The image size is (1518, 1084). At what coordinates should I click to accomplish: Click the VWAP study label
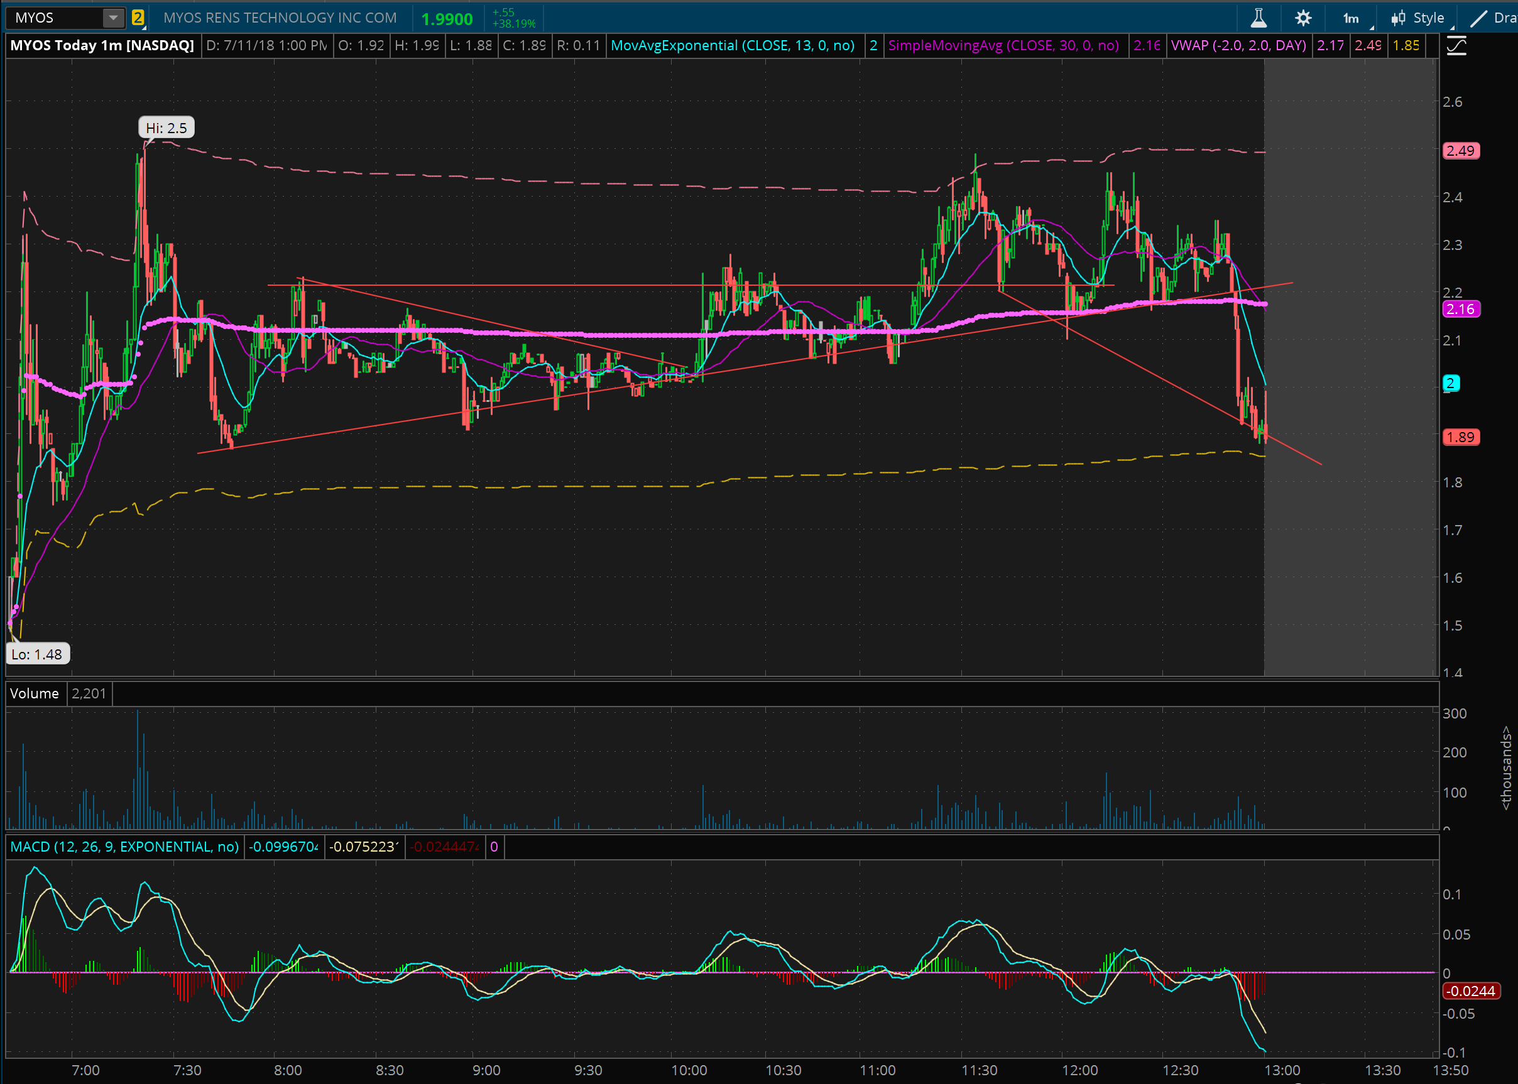1238,45
